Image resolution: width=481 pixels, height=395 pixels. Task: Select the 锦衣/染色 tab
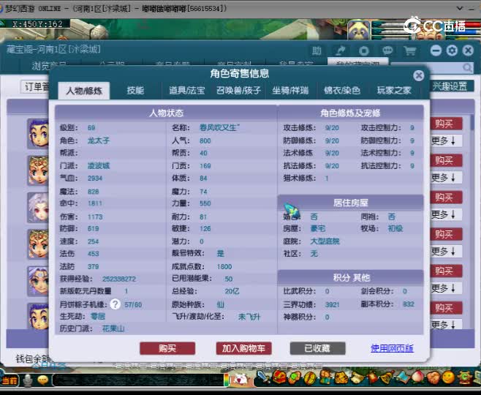pos(341,90)
